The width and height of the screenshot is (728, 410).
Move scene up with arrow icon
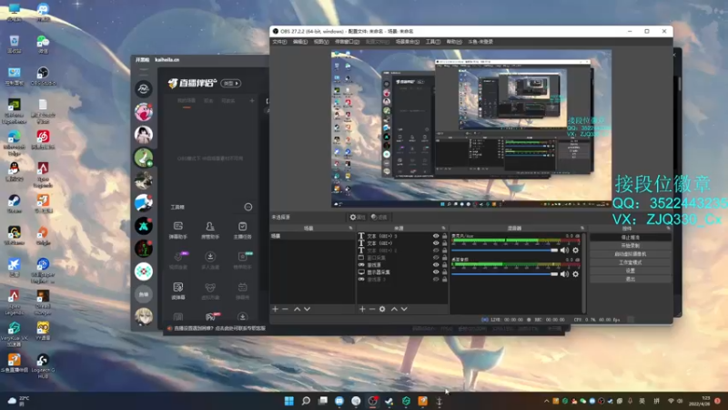[x=298, y=309]
